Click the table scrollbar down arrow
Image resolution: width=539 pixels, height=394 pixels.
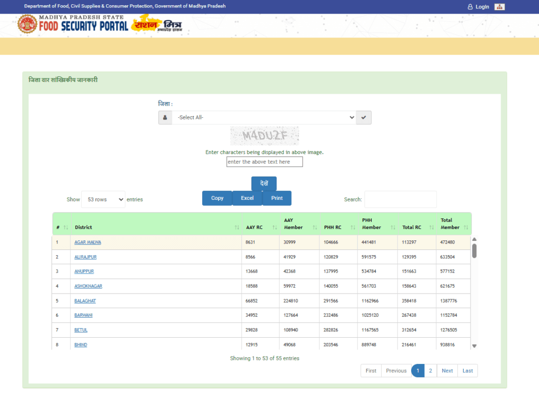pyautogui.click(x=474, y=346)
